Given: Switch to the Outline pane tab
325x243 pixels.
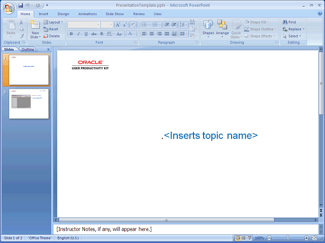Looking at the screenshot, I should tap(28, 50).
